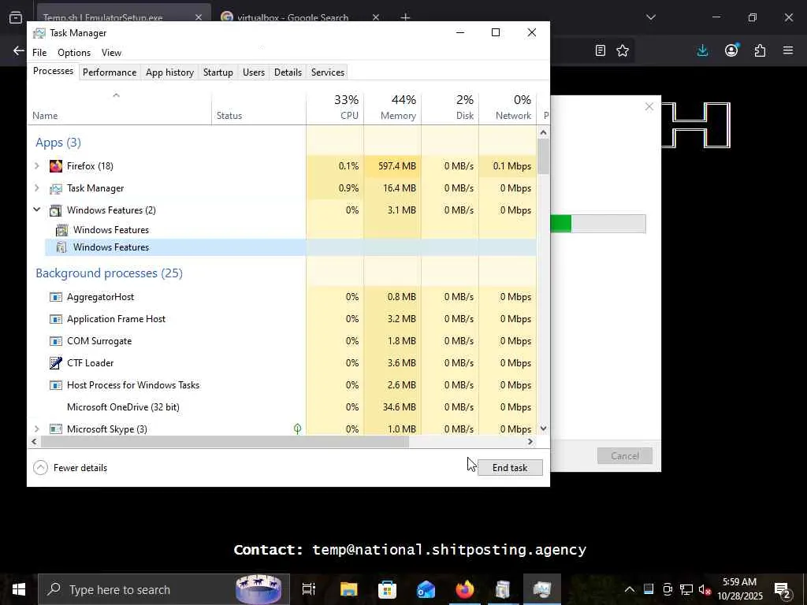Open the Options menu

pyautogui.click(x=74, y=53)
